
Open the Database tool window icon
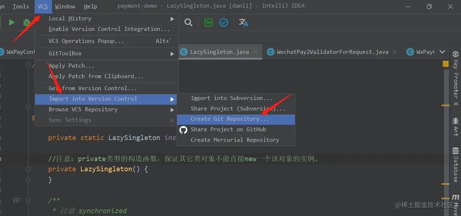tap(455, 151)
